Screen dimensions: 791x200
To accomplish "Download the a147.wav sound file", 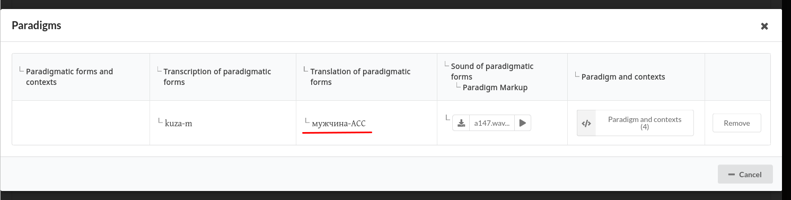I will click(461, 123).
